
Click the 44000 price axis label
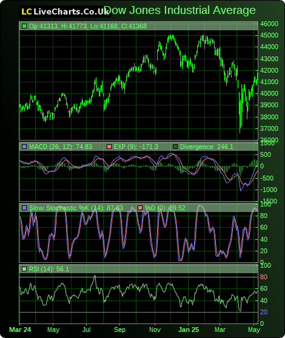(269, 47)
